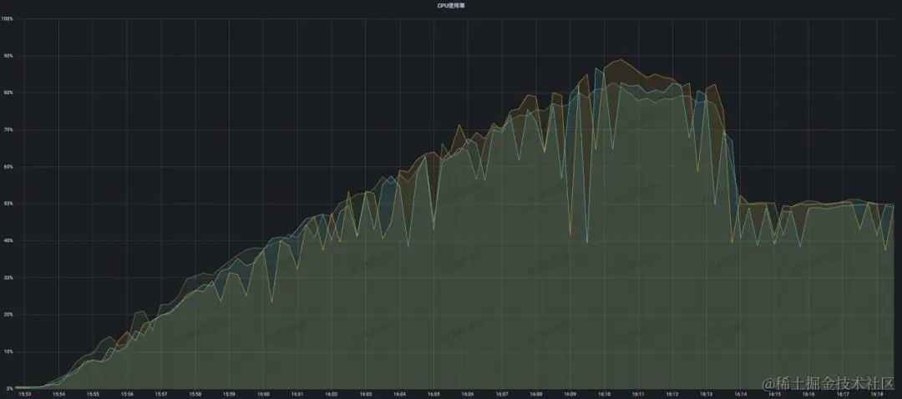Click the 16:13 time axis label
Viewport: 902px width, 399px height.
coord(707,395)
